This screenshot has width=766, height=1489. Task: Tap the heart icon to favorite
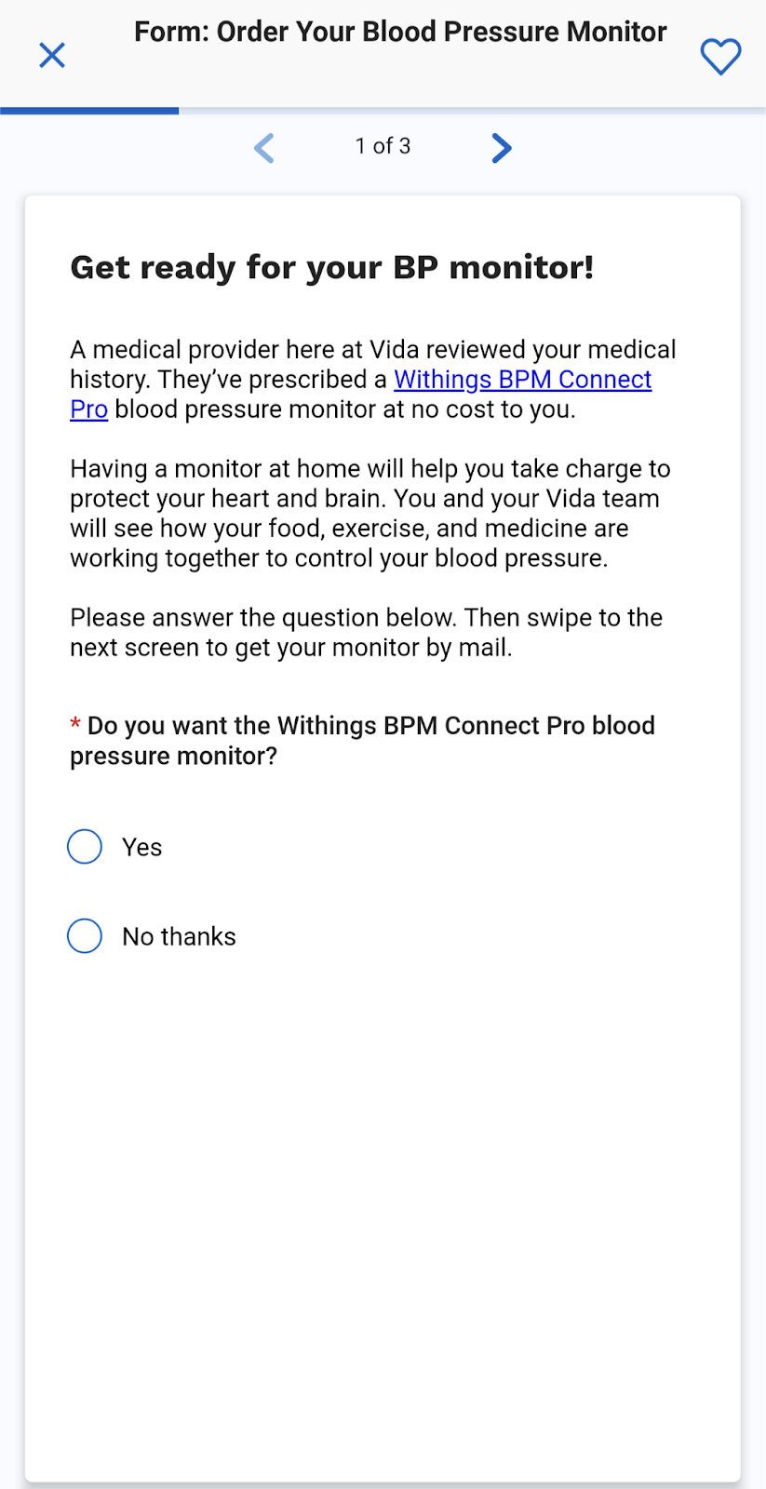[720, 57]
